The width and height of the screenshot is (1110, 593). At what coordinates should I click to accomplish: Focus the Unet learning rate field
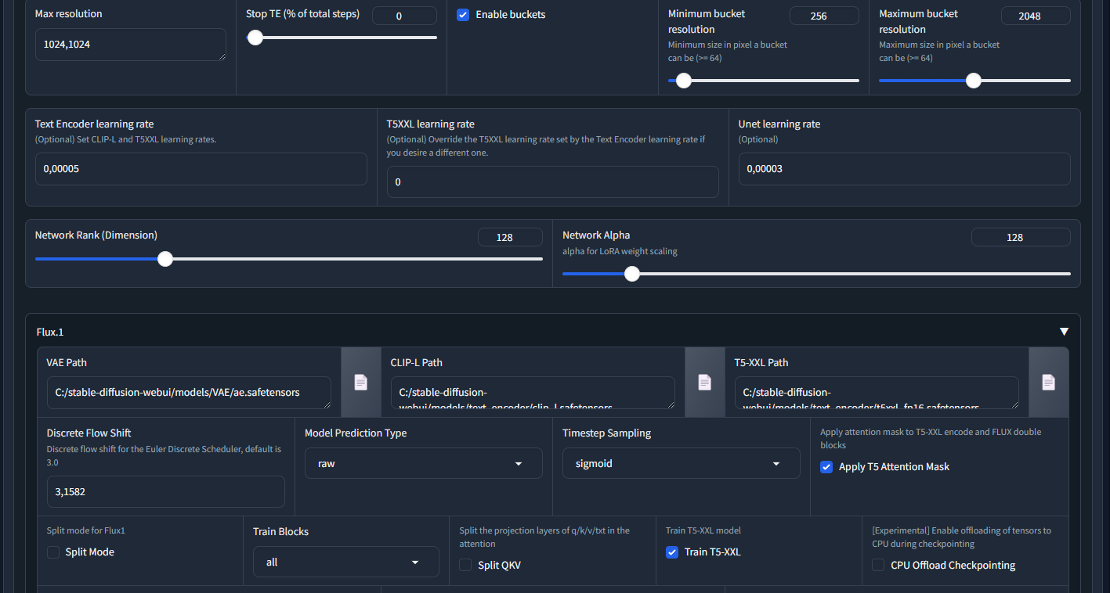tap(905, 169)
